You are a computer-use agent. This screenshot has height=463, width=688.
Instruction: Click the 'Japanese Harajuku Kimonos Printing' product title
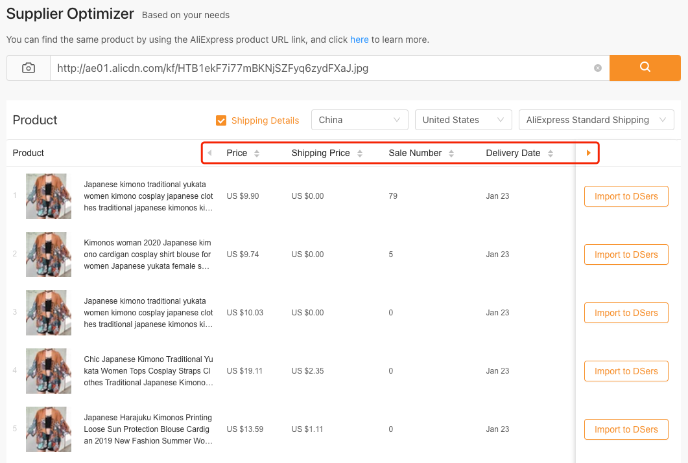click(148, 429)
